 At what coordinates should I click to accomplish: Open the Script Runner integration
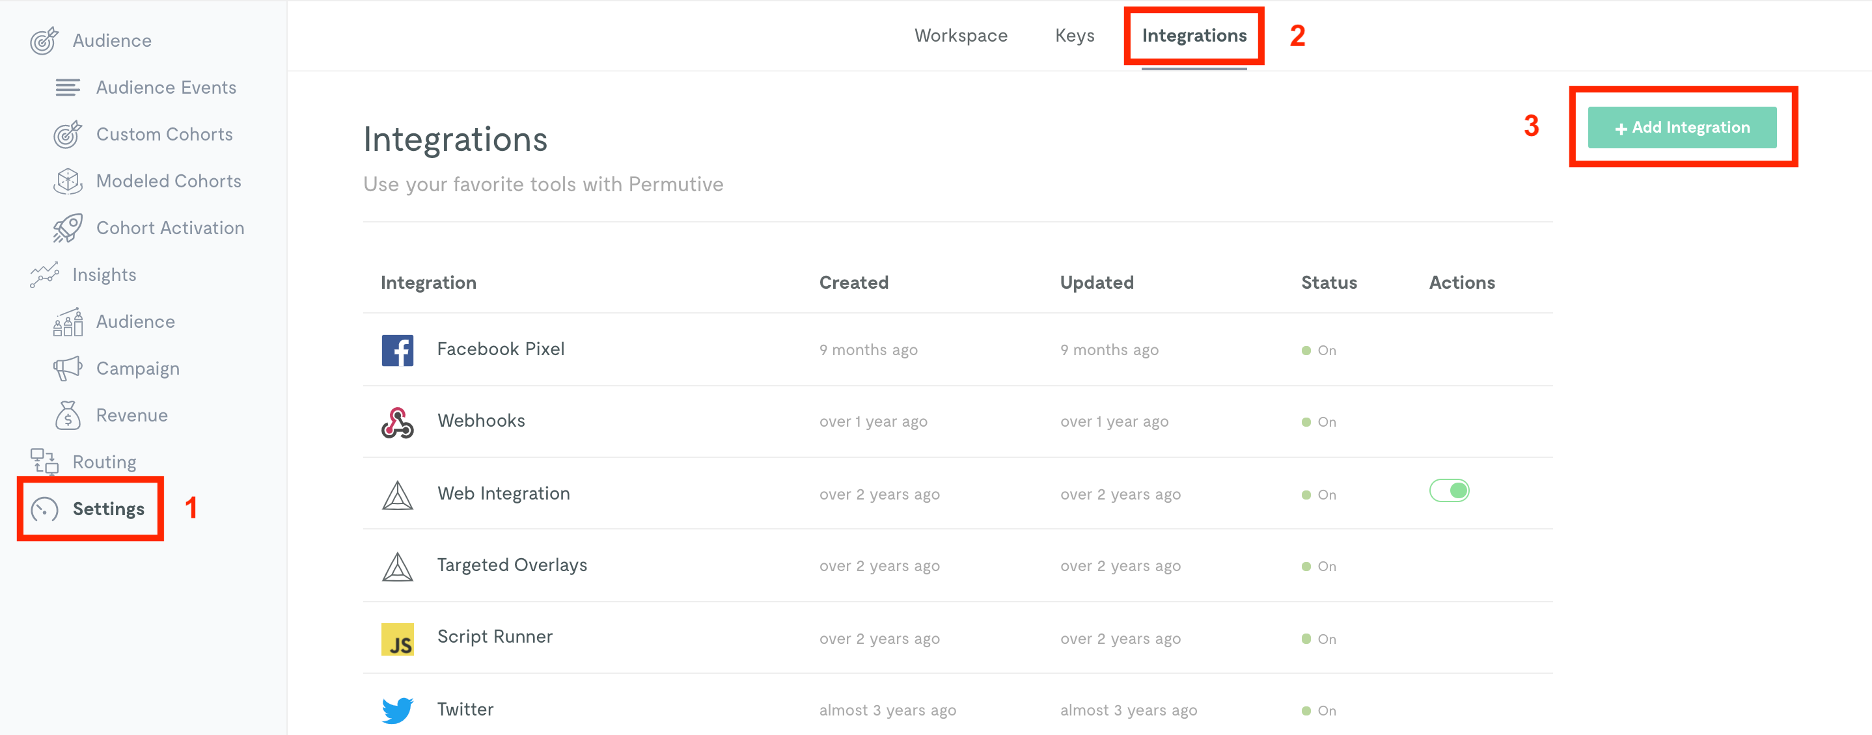[x=494, y=637]
